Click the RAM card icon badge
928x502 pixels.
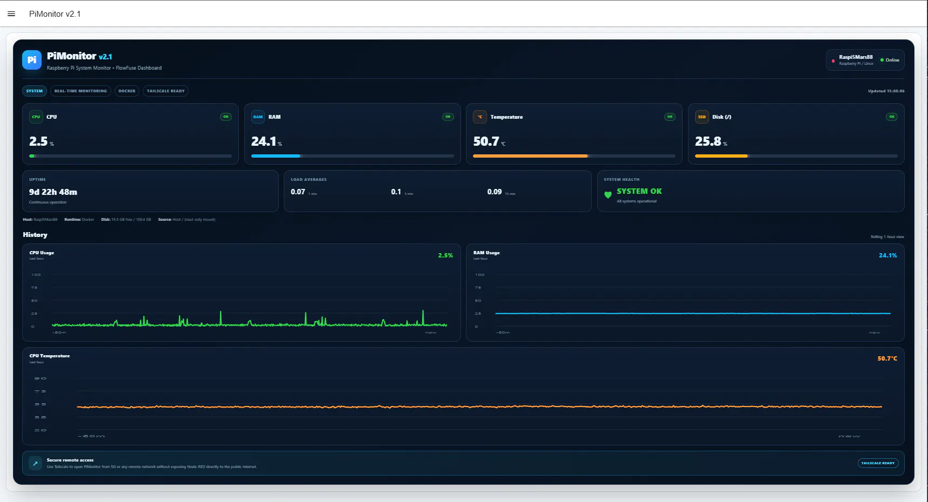258,117
